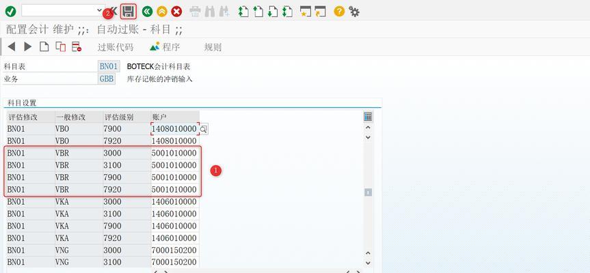This screenshot has height=273, width=590.
Task: Click the 账户 column header
Action: pos(175,117)
